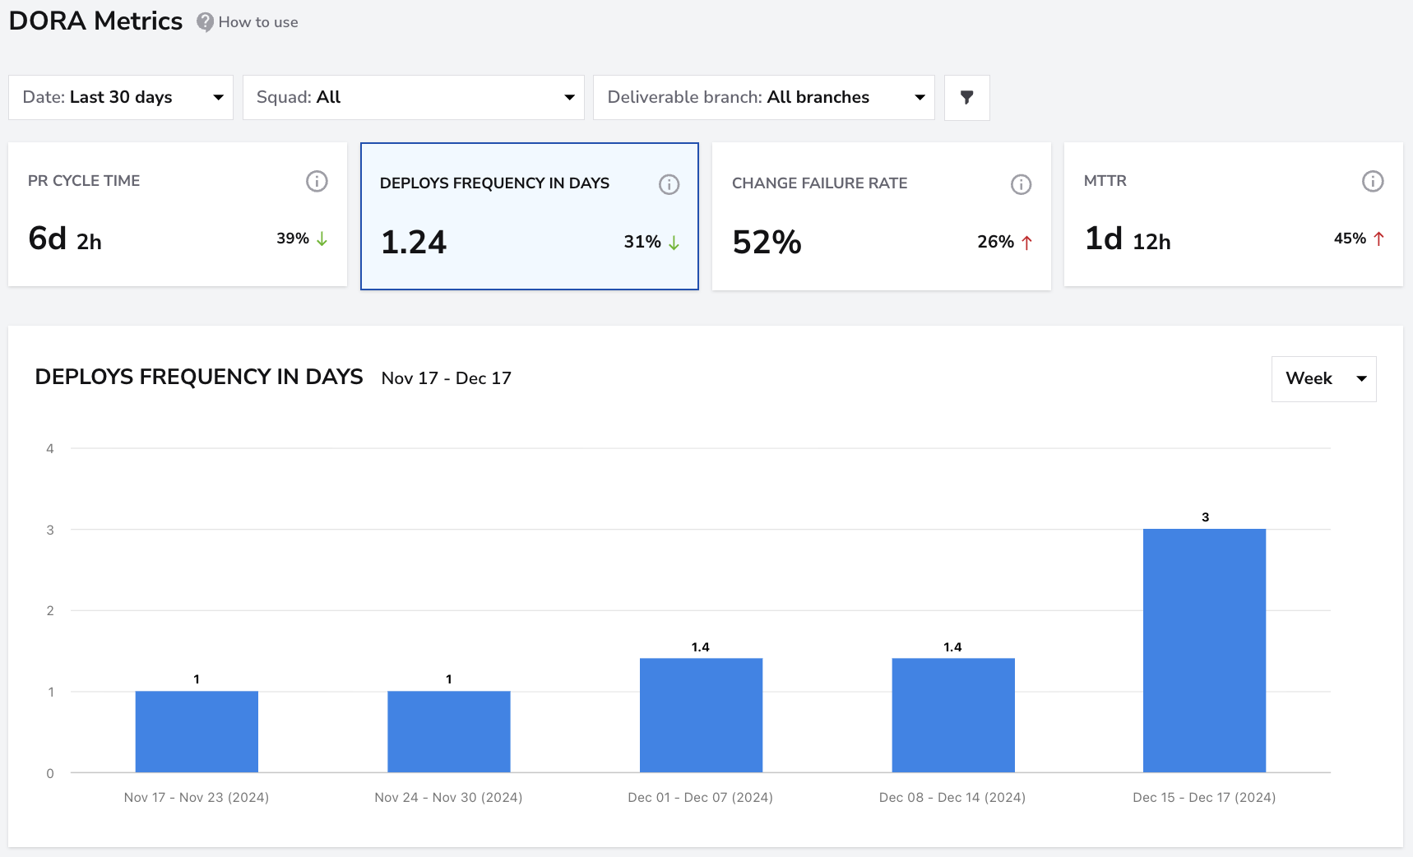This screenshot has height=857, width=1413.
Task: Click the green down arrow beside 39%
Action: click(322, 239)
